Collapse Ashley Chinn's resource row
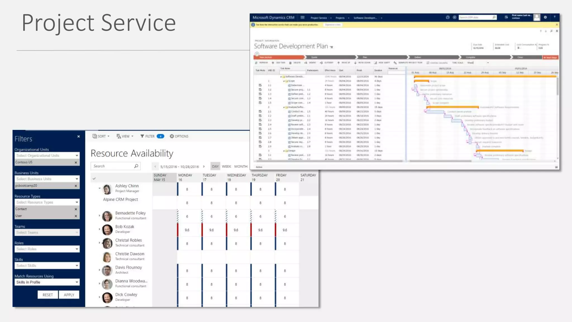 [x=99, y=188]
